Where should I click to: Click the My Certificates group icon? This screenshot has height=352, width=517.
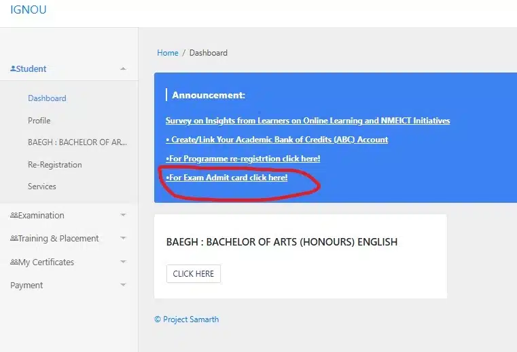pyautogui.click(x=14, y=262)
